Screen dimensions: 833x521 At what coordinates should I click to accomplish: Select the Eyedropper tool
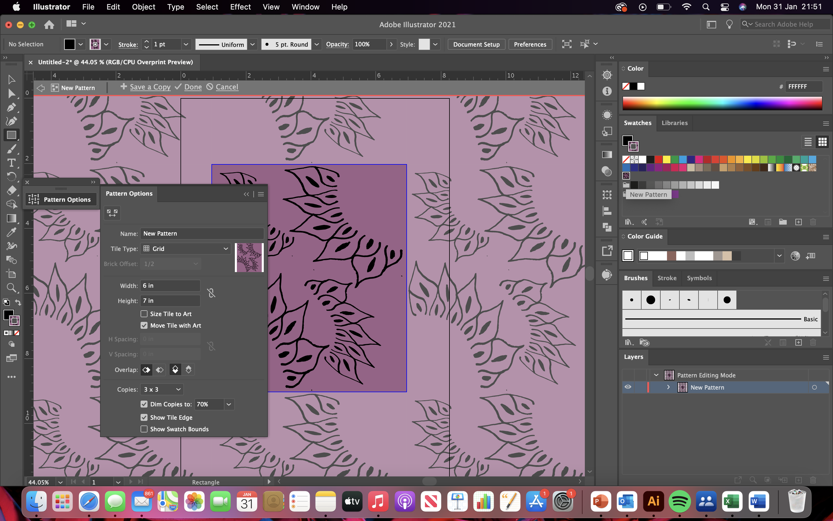[x=11, y=232]
